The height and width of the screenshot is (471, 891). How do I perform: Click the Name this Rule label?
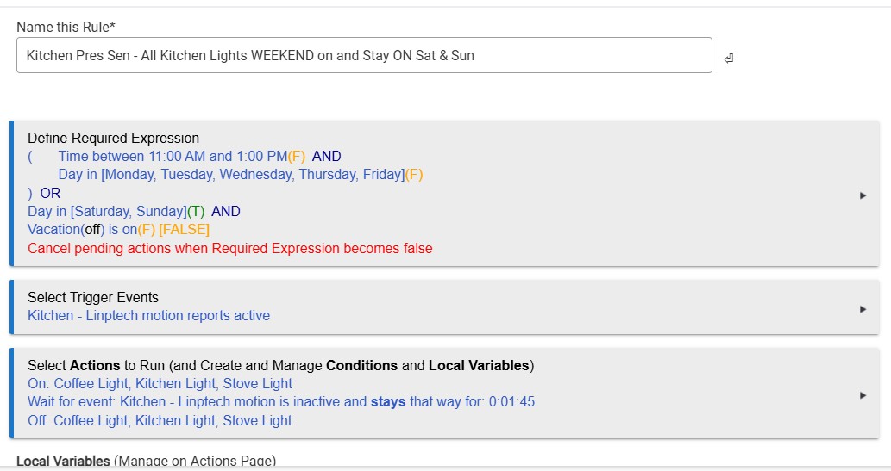point(66,28)
